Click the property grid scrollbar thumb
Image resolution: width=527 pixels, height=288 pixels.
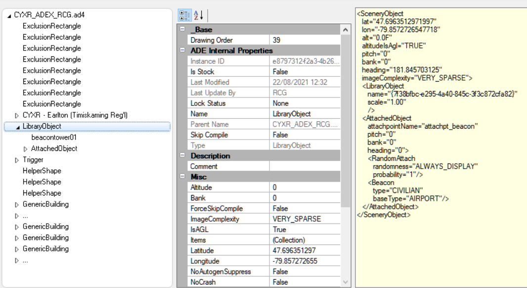[x=346, y=121]
